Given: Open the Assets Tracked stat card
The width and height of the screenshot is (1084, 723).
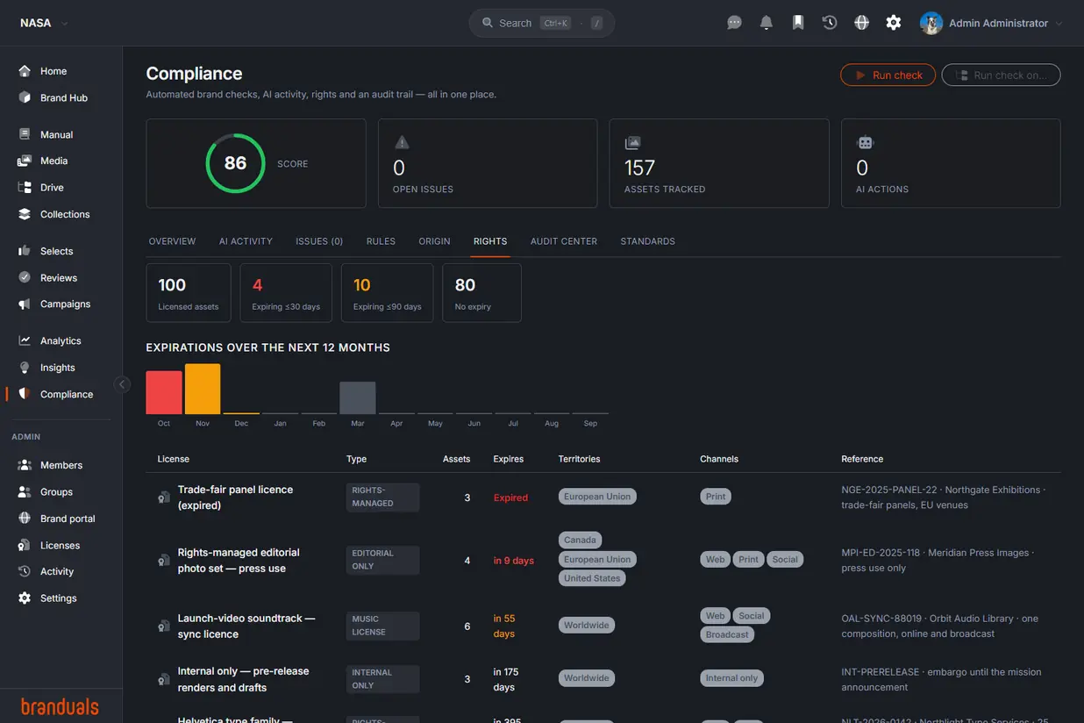Looking at the screenshot, I should [719, 163].
